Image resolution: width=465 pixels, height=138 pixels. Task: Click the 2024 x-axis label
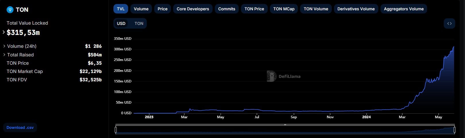coord(366,117)
